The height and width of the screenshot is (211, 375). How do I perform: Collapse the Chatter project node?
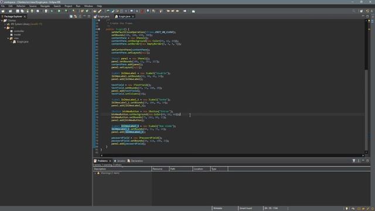click(x=2, y=21)
